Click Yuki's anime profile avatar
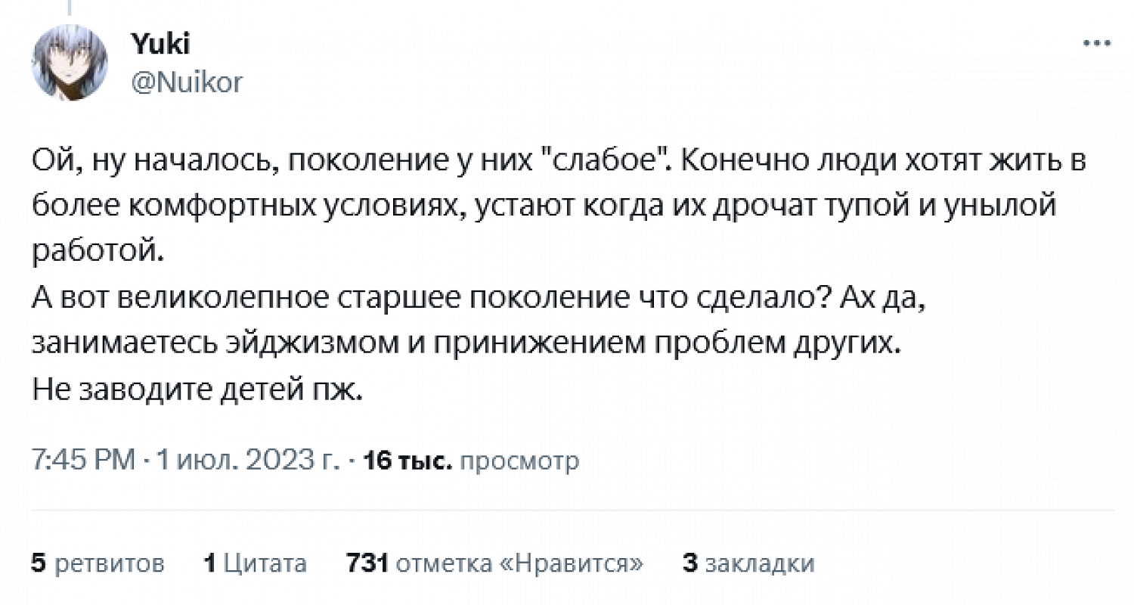1134x605 pixels. [70, 62]
